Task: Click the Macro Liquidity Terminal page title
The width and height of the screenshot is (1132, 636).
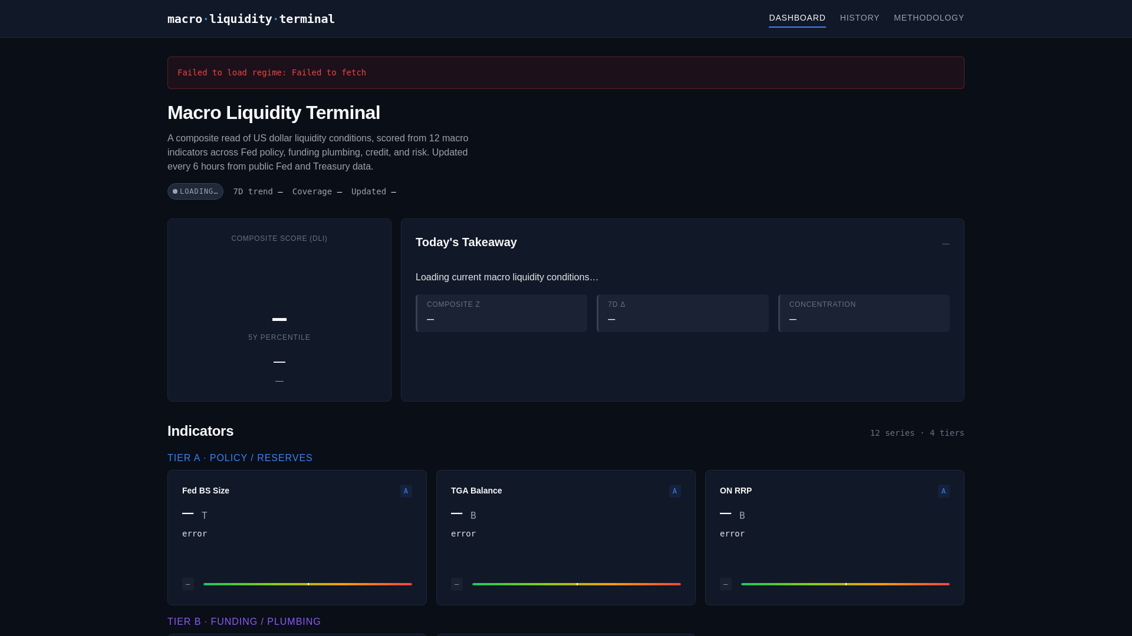Action: (274, 112)
